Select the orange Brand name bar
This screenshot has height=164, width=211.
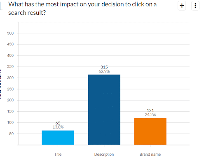(150, 131)
